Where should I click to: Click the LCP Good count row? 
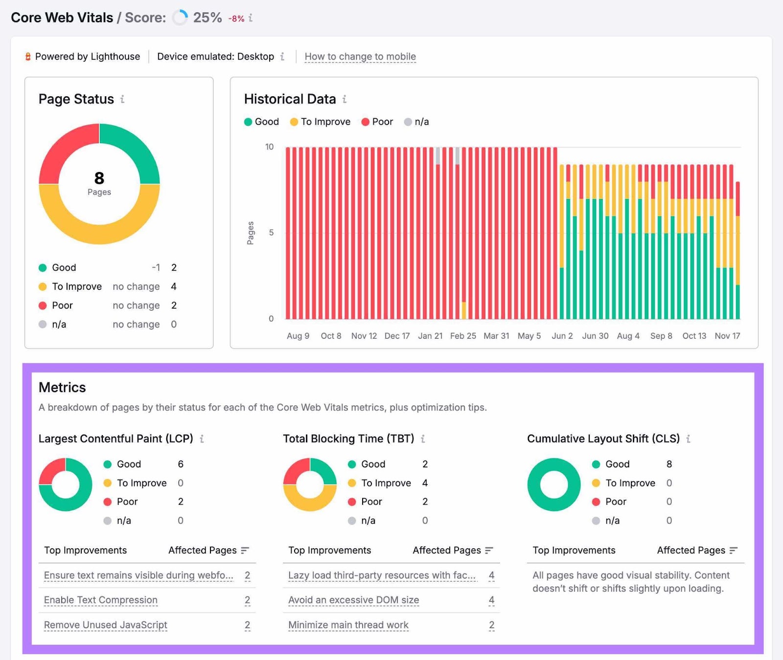click(x=144, y=464)
